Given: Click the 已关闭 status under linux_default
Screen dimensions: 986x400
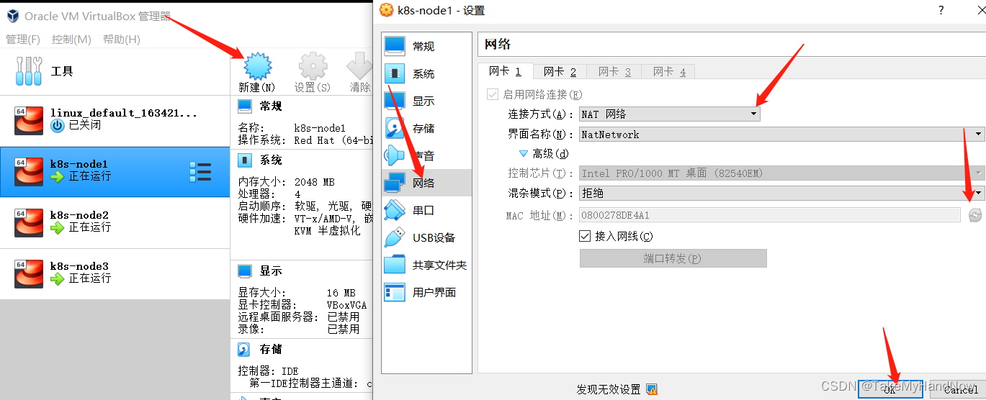Looking at the screenshot, I should [x=84, y=125].
